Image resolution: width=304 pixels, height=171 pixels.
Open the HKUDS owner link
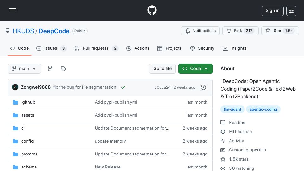(x=23, y=31)
